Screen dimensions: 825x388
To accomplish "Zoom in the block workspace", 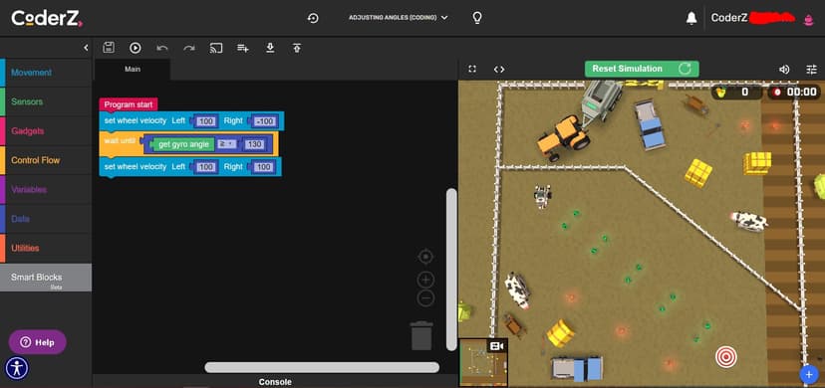I will pyautogui.click(x=425, y=280).
